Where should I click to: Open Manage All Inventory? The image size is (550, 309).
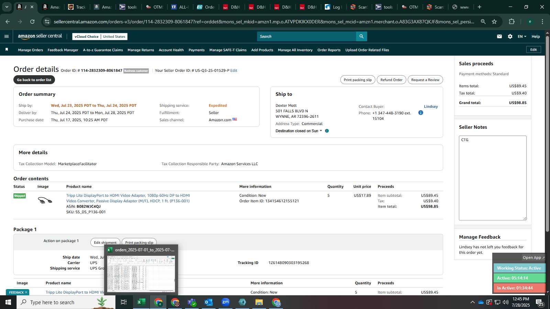point(295,50)
